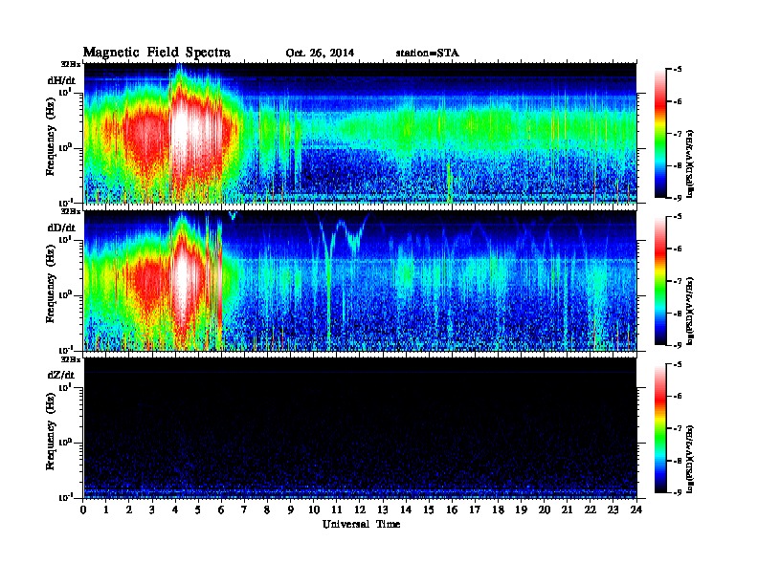758x585 pixels.
Task: Click the "32Hz" label atop dH/dt panel
Action: coord(71,64)
